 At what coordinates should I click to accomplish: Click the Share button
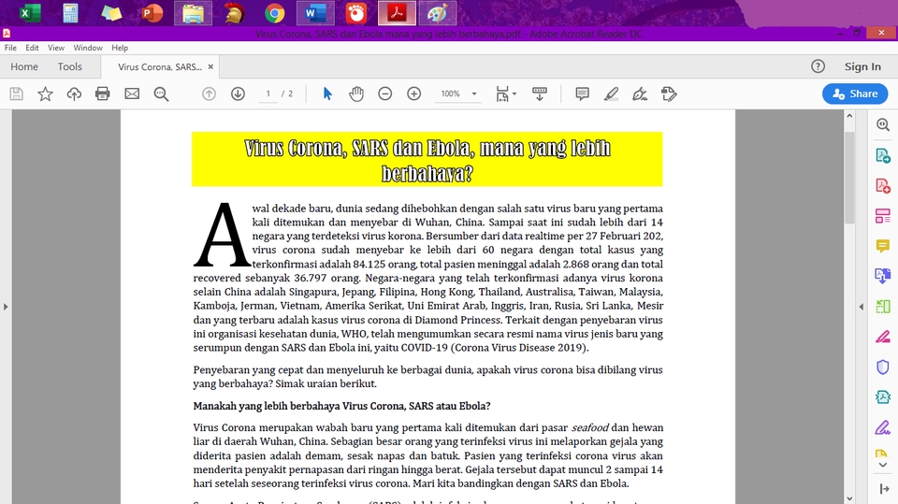click(x=855, y=94)
